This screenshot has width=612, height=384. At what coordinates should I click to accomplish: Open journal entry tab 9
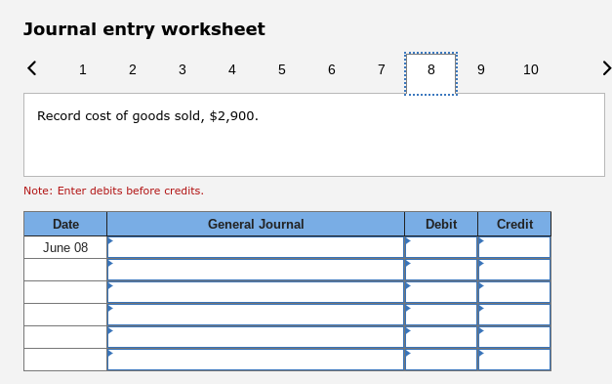pyautogui.click(x=481, y=69)
